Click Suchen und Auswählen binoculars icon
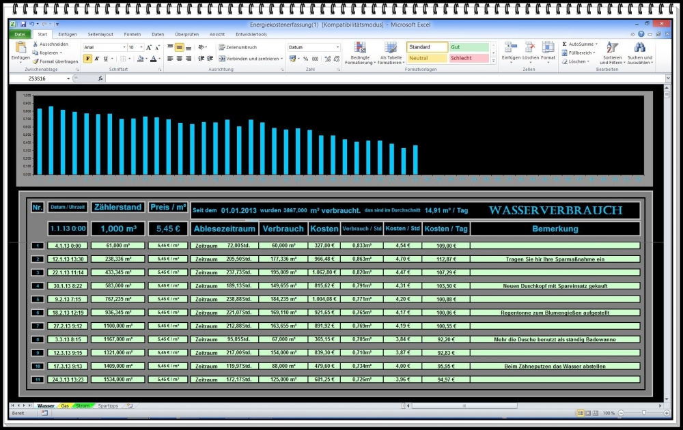 point(639,48)
